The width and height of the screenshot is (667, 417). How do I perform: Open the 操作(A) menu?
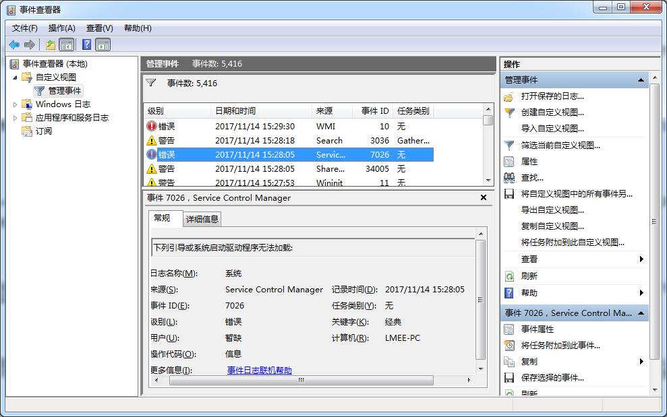[61, 28]
